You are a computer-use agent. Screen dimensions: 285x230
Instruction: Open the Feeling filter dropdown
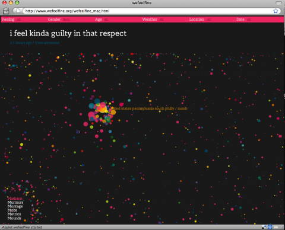(11, 20)
